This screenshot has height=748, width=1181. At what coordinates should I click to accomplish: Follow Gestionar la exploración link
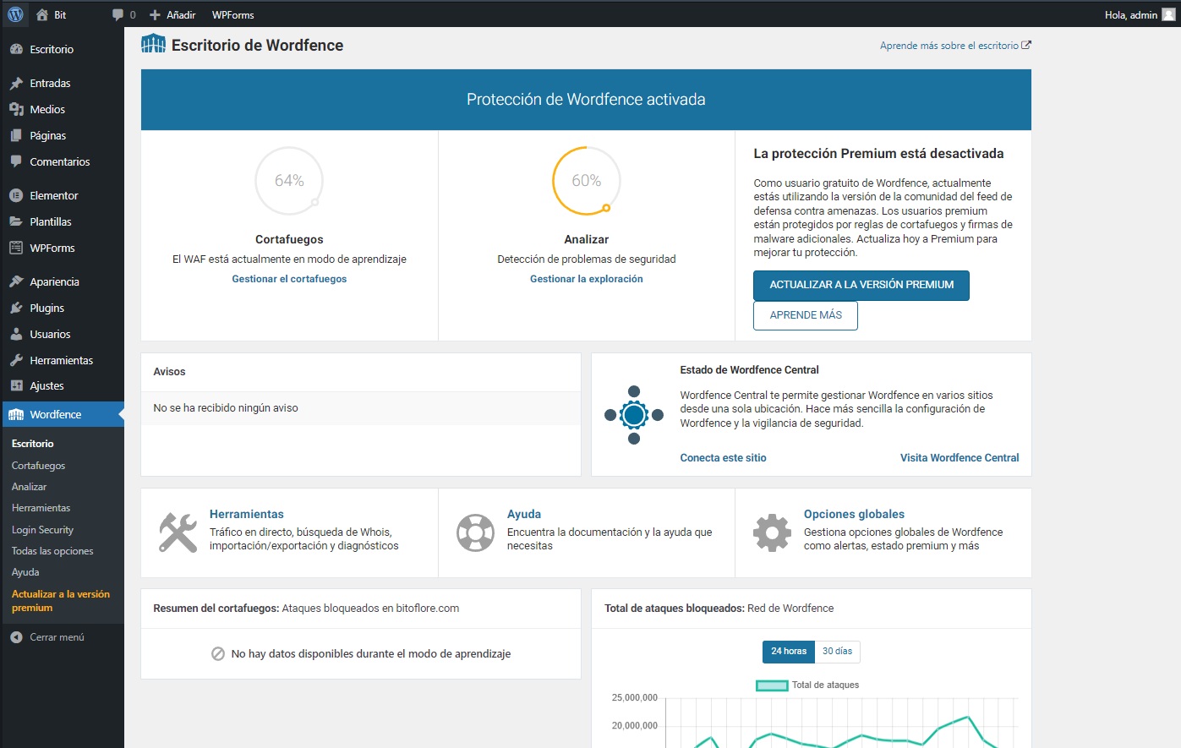pyautogui.click(x=587, y=279)
